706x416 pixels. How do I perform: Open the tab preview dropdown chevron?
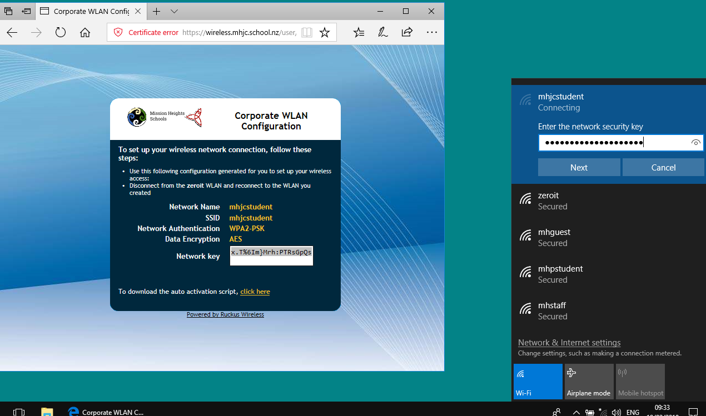[174, 11]
